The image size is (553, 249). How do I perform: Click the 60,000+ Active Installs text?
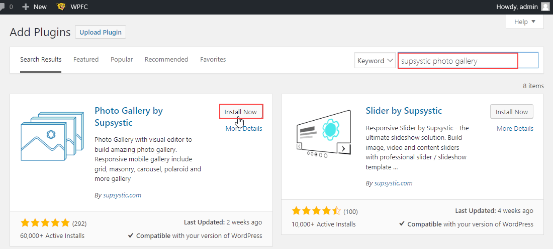[x=53, y=235]
